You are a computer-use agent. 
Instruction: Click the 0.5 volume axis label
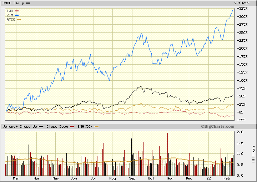tap(240, 165)
